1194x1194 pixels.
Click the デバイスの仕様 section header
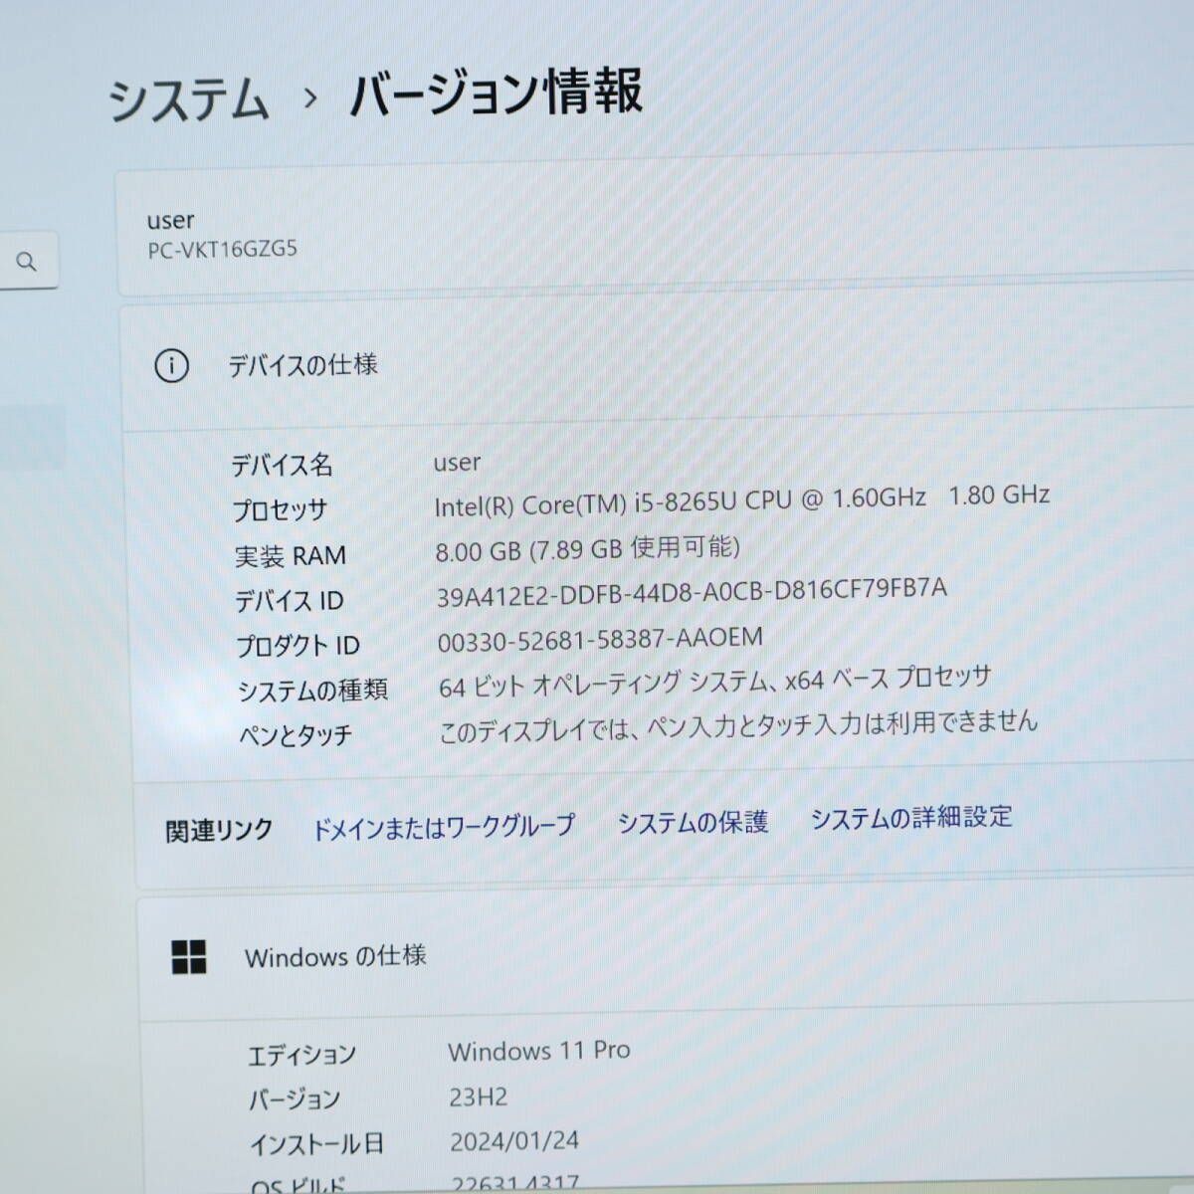303,365
